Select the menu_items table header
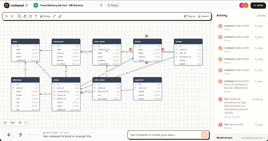 click(107, 41)
